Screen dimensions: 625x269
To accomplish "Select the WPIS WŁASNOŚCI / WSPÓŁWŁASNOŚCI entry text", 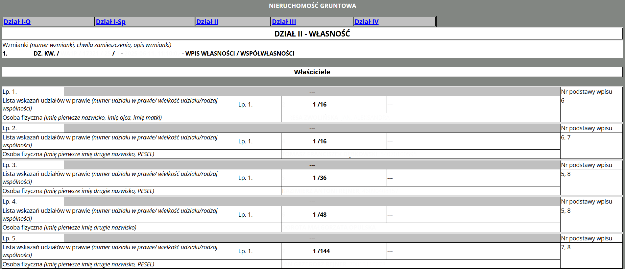I will tap(240, 54).
